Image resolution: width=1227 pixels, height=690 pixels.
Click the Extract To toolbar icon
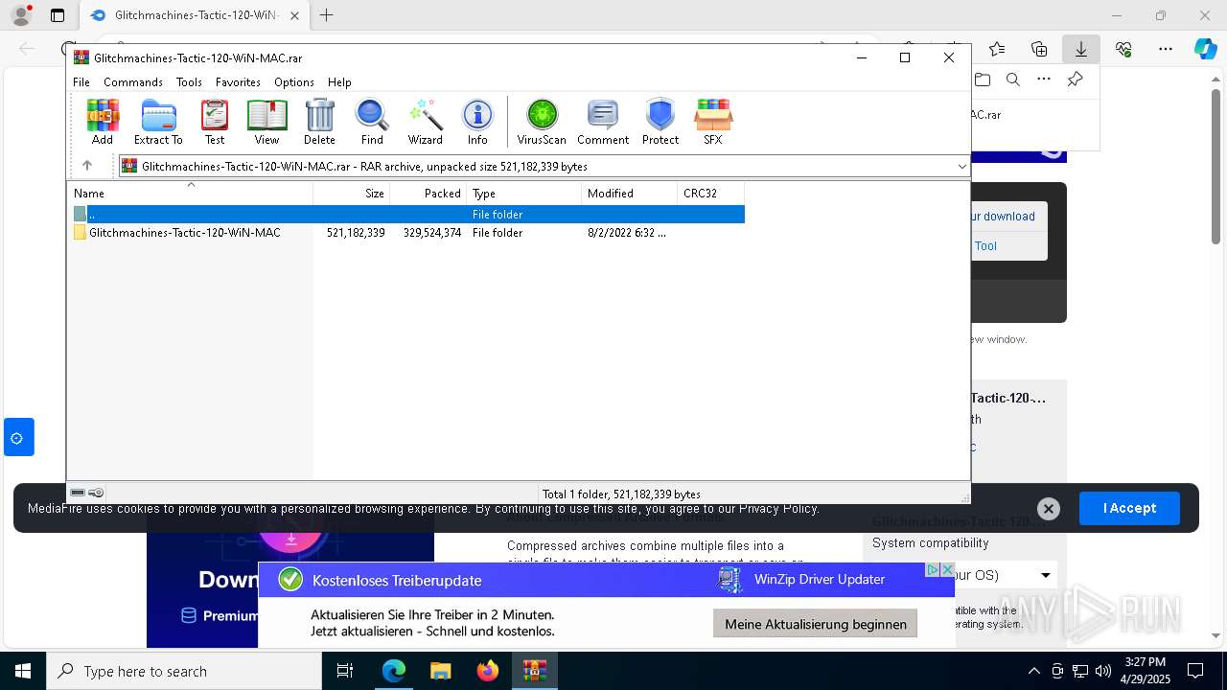pyautogui.click(x=158, y=122)
